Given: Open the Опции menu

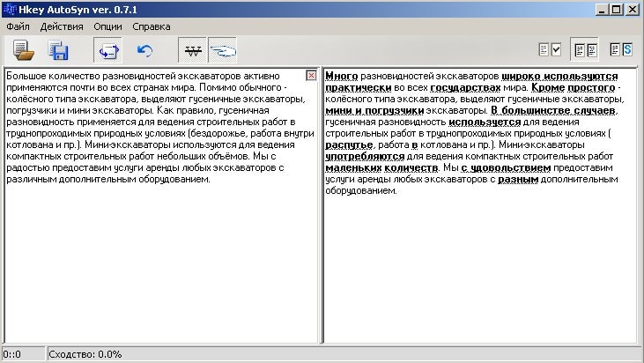Looking at the screenshot, I should pyautogui.click(x=107, y=26).
